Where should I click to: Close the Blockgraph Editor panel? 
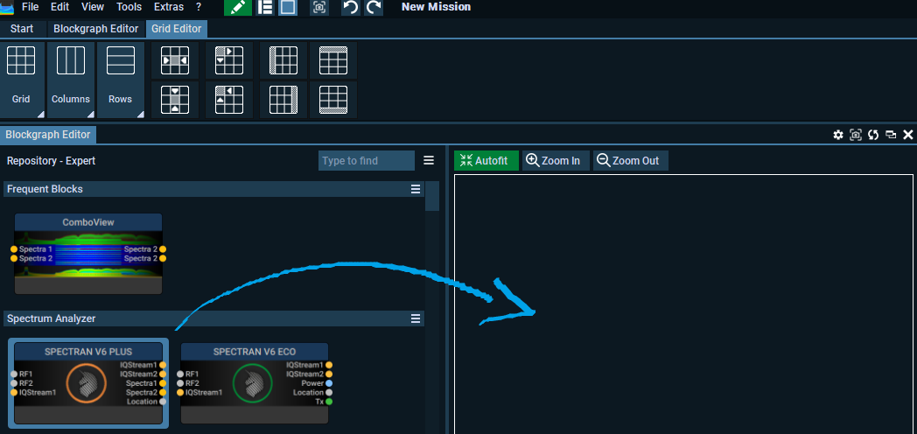[x=908, y=135]
